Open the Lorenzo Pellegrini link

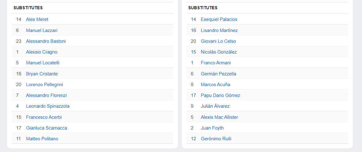45,85
